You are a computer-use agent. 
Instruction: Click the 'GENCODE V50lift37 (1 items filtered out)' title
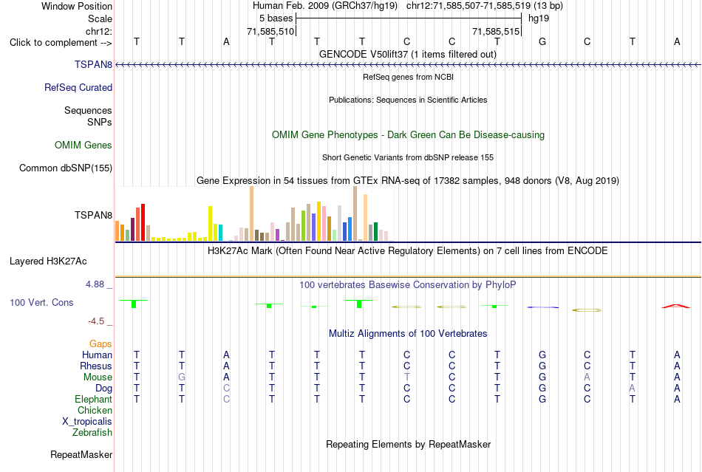(407, 55)
